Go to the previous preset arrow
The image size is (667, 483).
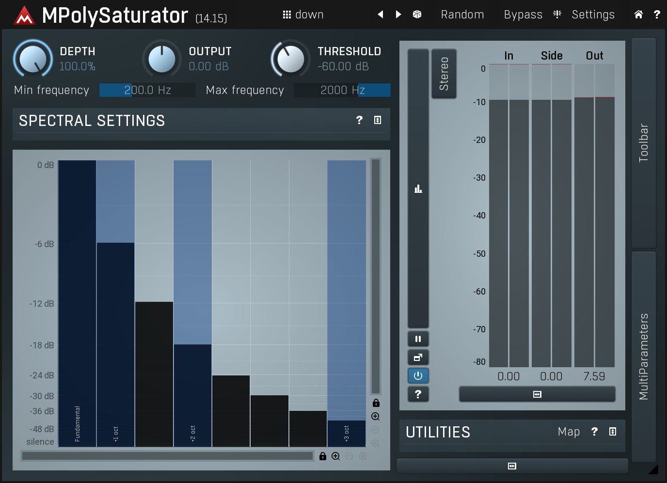coord(381,15)
